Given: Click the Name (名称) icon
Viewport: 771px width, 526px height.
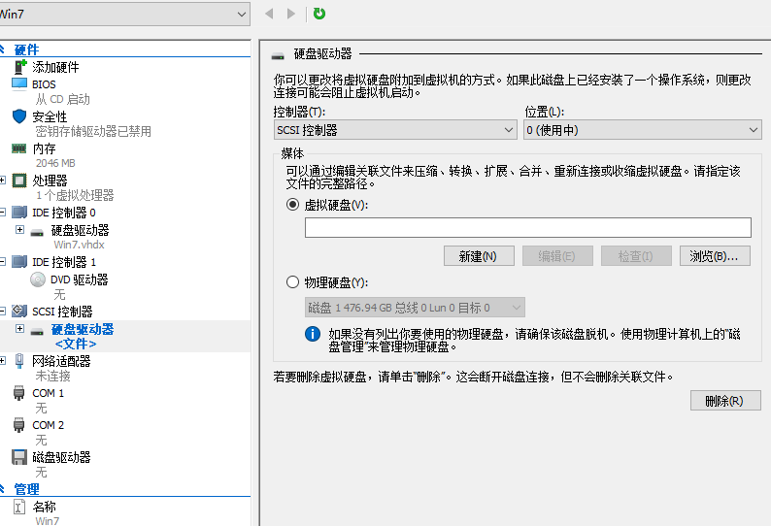Looking at the screenshot, I should pos(19,507).
